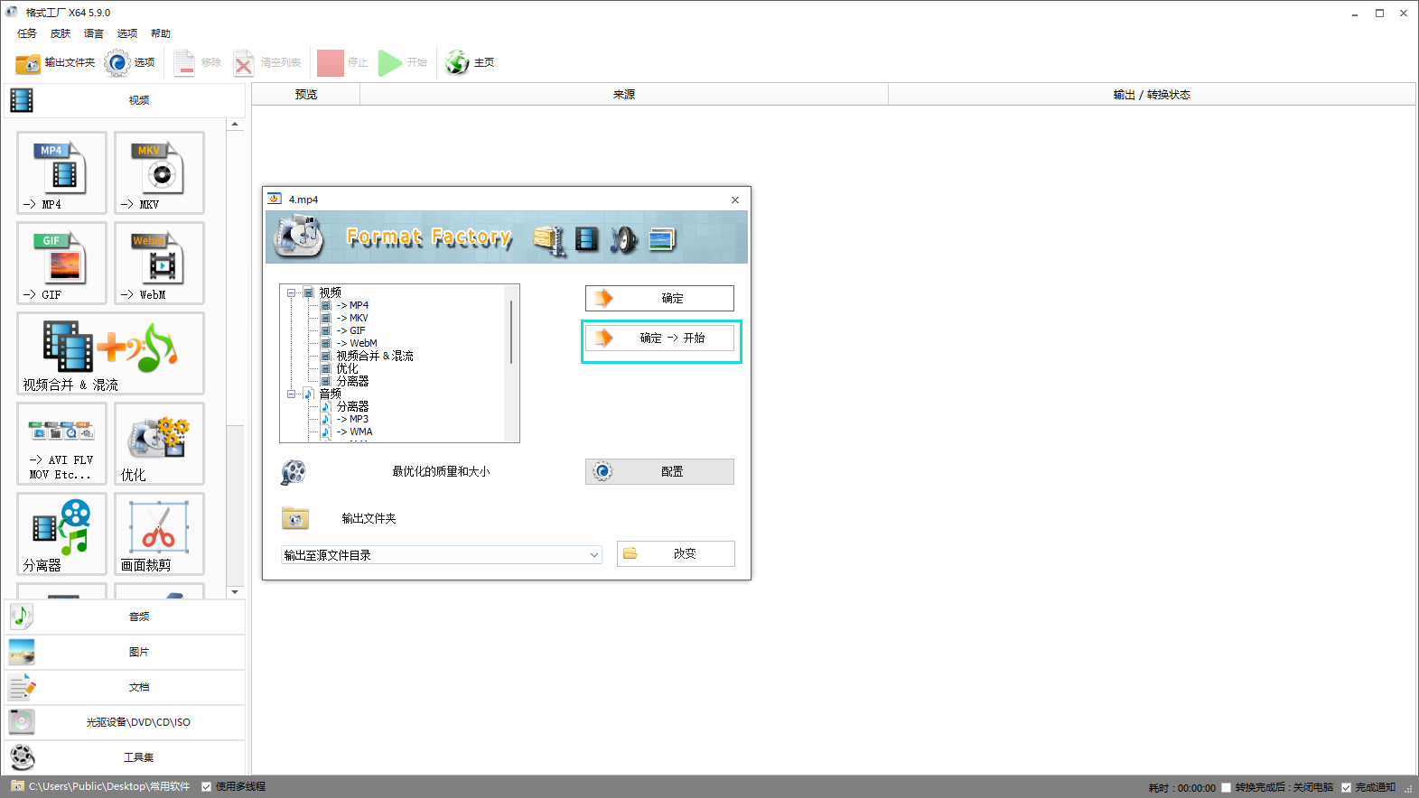Screen dimensions: 1419x798
Task: Expand the 光驱设备\DVD\CD\ISO panel
Action: pyautogui.click(x=125, y=722)
